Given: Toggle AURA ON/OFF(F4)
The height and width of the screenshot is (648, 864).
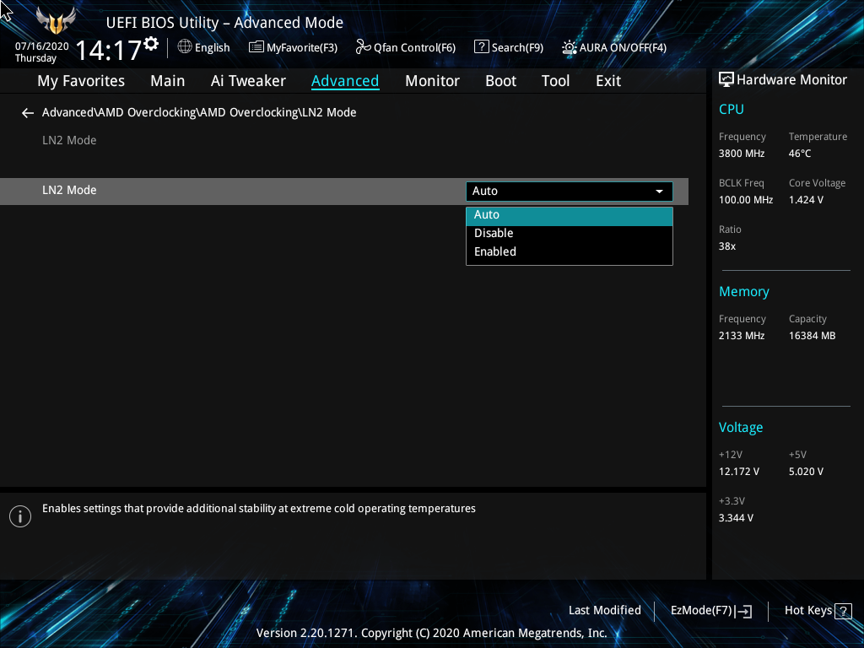Looking at the screenshot, I should click(614, 47).
